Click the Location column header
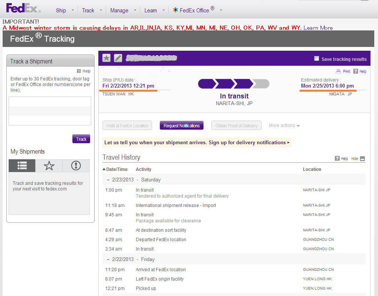The image size is (378, 296). [312, 169]
